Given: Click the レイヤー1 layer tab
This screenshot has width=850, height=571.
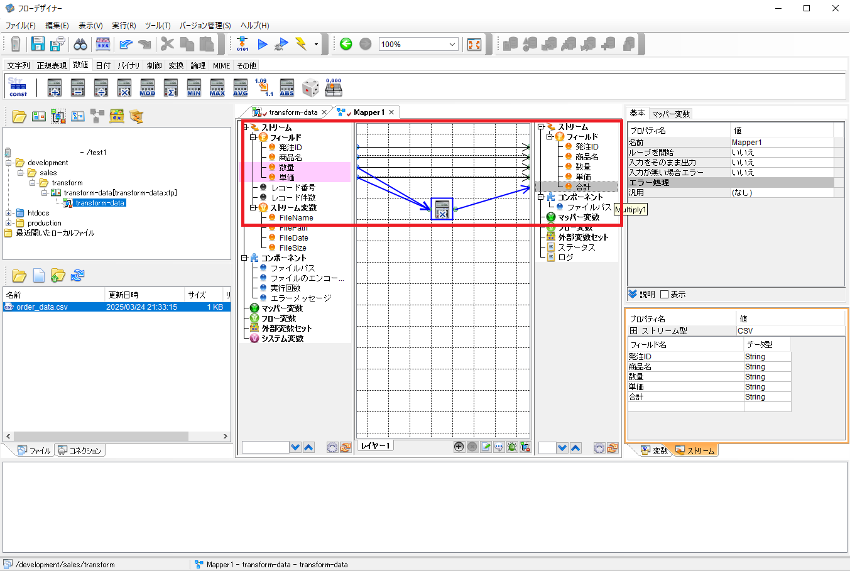Looking at the screenshot, I should coord(375,446).
